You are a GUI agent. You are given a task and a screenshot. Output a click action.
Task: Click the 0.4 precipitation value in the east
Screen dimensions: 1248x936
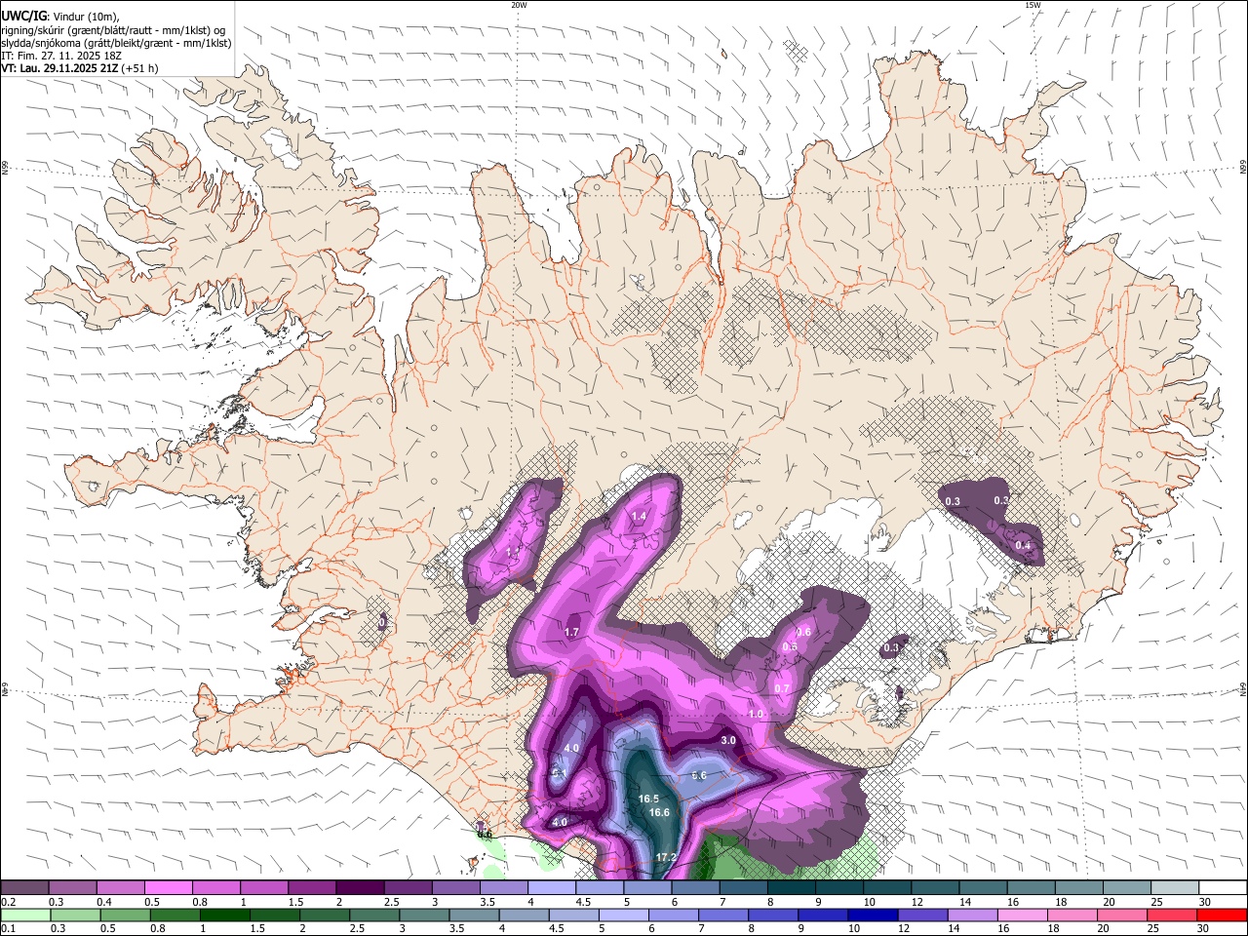(x=1023, y=545)
